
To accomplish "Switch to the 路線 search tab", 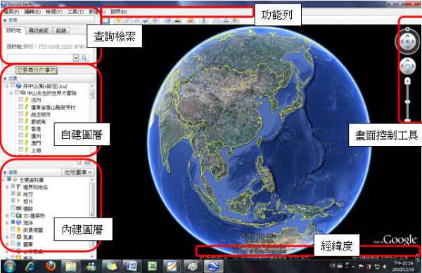I will click(61, 31).
